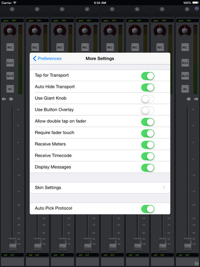The width and height of the screenshot is (200, 267).
Task: Toggle the Receive Meters switch
Action: point(148,145)
